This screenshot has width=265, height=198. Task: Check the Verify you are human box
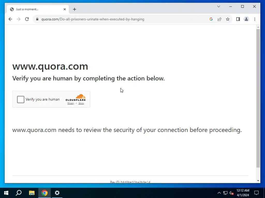coord(21,99)
